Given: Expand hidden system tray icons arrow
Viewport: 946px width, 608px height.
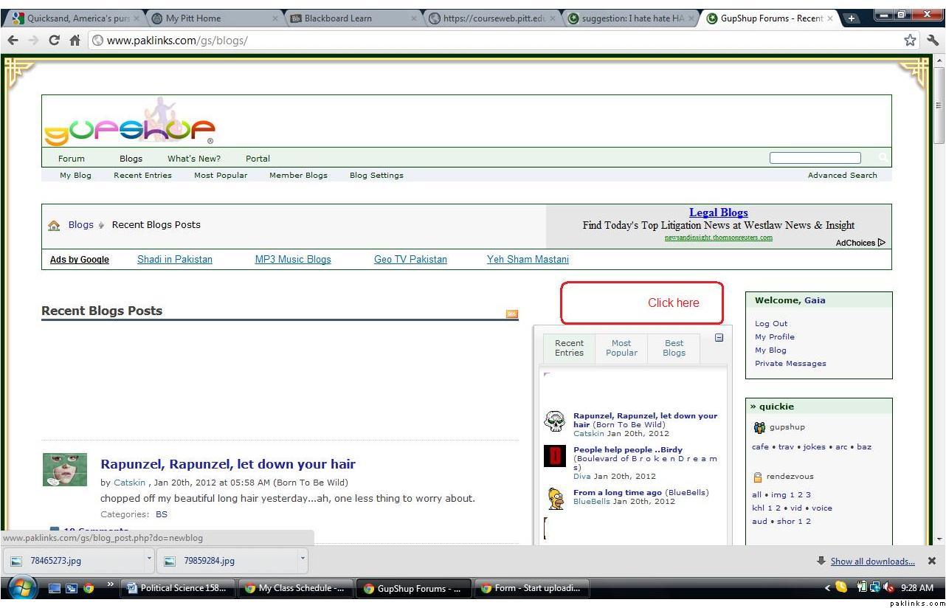Looking at the screenshot, I should pos(827,588).
